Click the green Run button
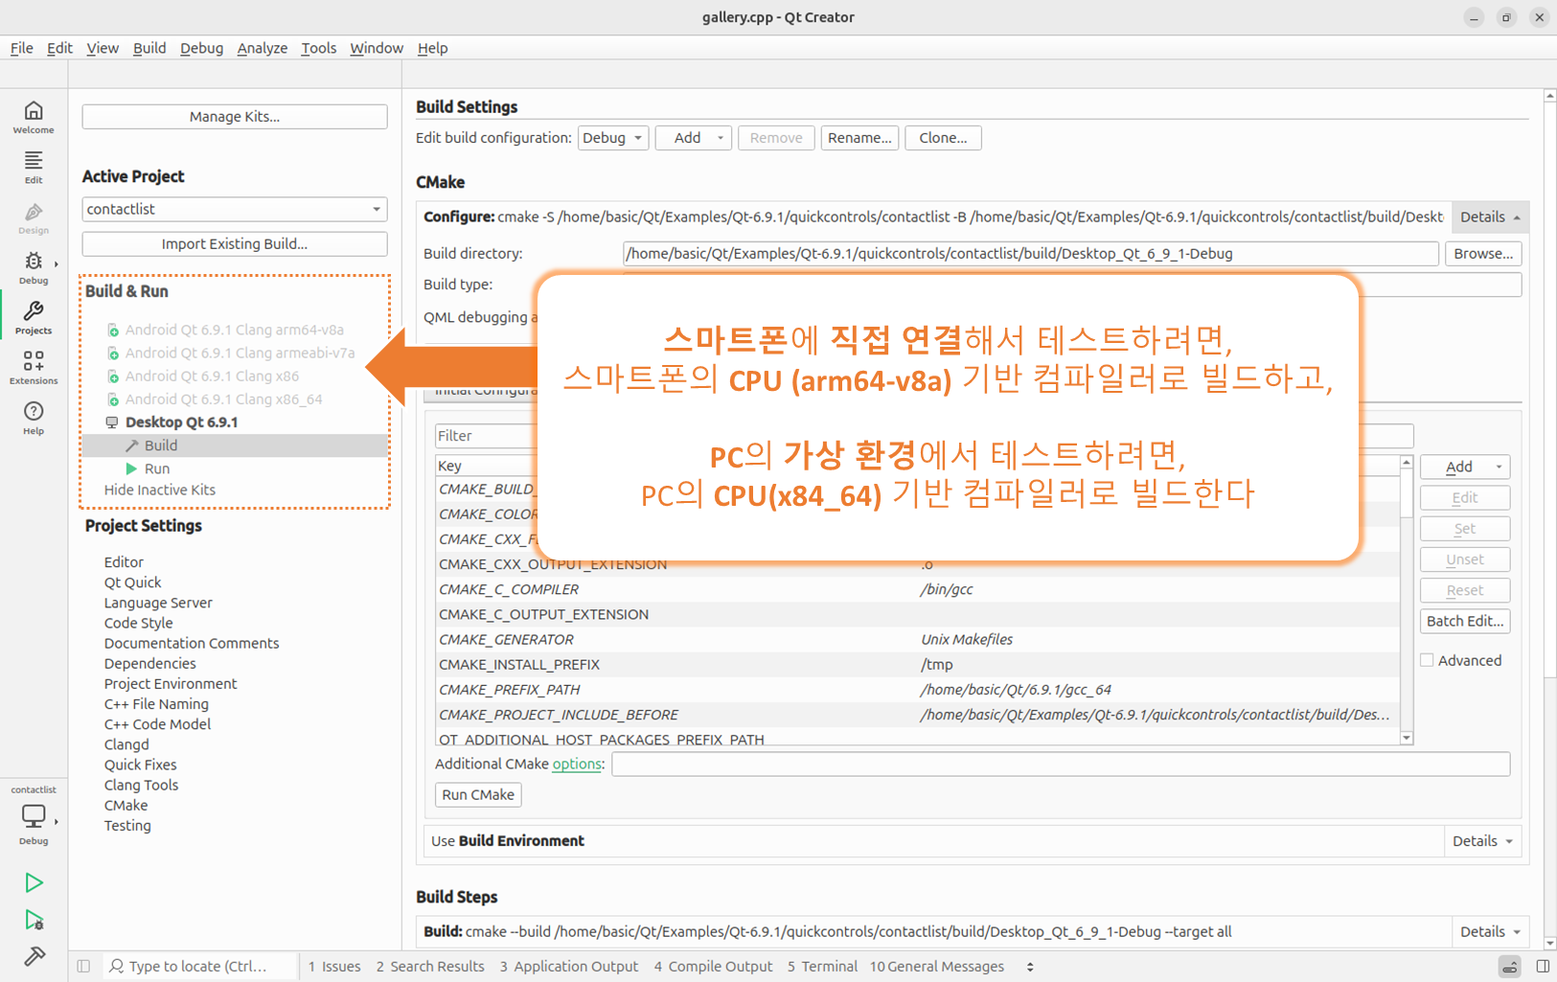Screen dimensions: 1557x982 coord(34,882)
